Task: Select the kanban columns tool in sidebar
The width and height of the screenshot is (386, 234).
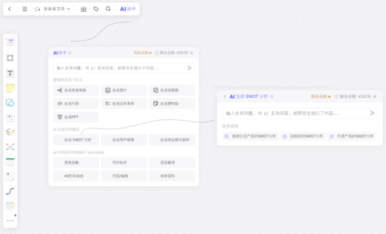Action: 10,205
